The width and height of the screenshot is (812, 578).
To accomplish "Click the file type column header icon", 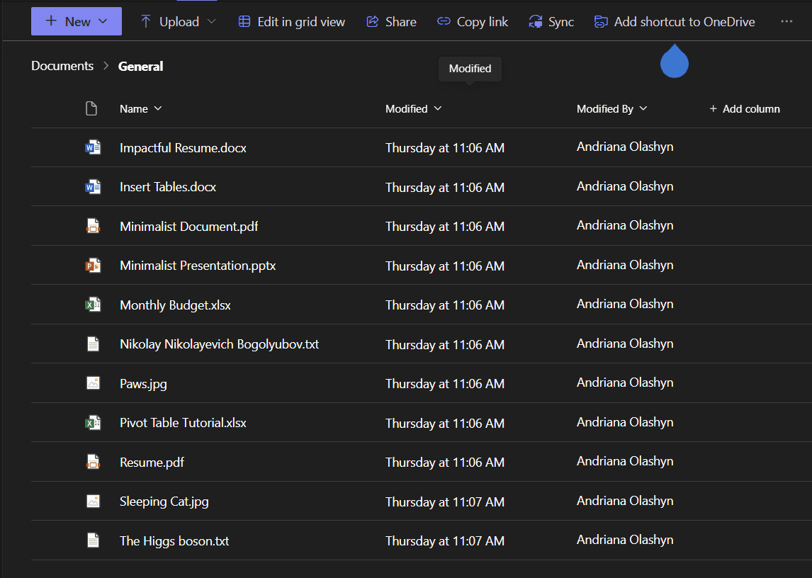I will pos(91,108).
